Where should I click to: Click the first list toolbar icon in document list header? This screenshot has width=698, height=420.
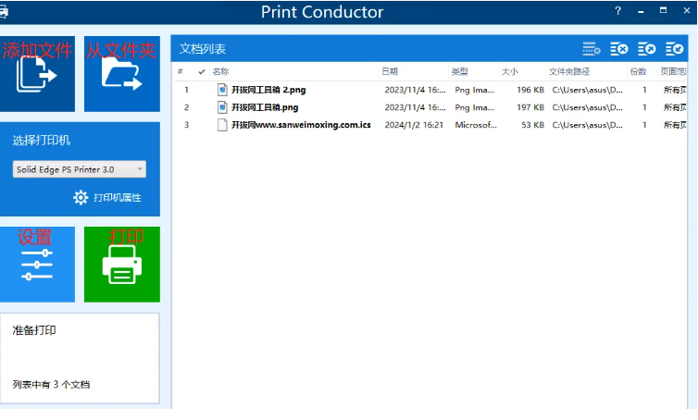coord(592,49)
